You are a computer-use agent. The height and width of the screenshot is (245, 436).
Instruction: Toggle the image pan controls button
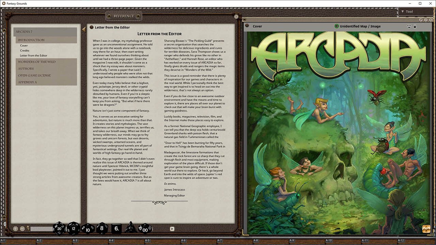426,229
